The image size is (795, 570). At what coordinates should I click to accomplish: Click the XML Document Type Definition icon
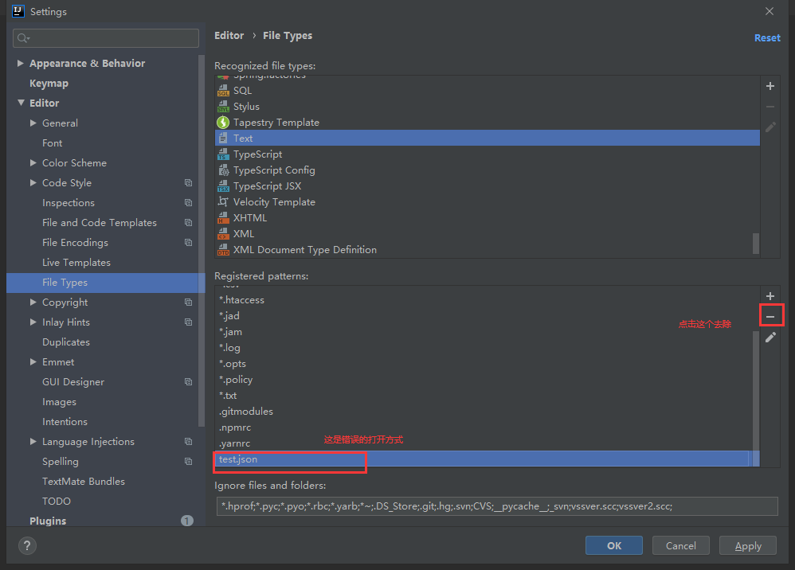[223, 250]
